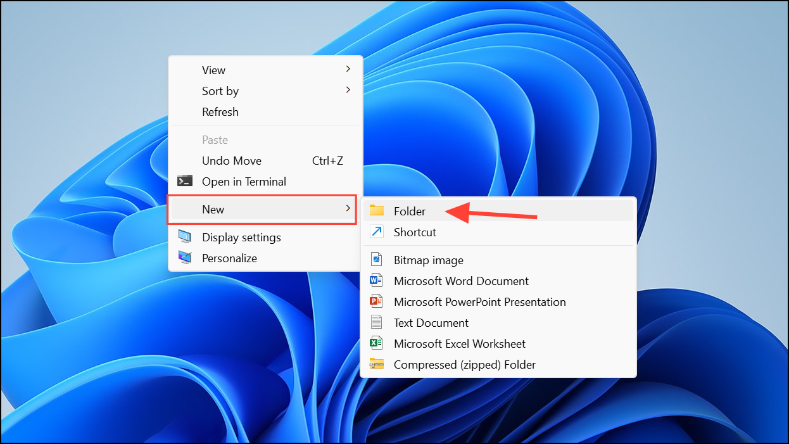
Task: Click the Ctrl+Z shortcut text
Action: [x=327, y=160]
